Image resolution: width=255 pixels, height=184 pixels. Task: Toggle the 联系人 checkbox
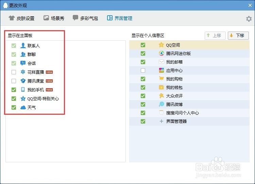coord(14,45)
